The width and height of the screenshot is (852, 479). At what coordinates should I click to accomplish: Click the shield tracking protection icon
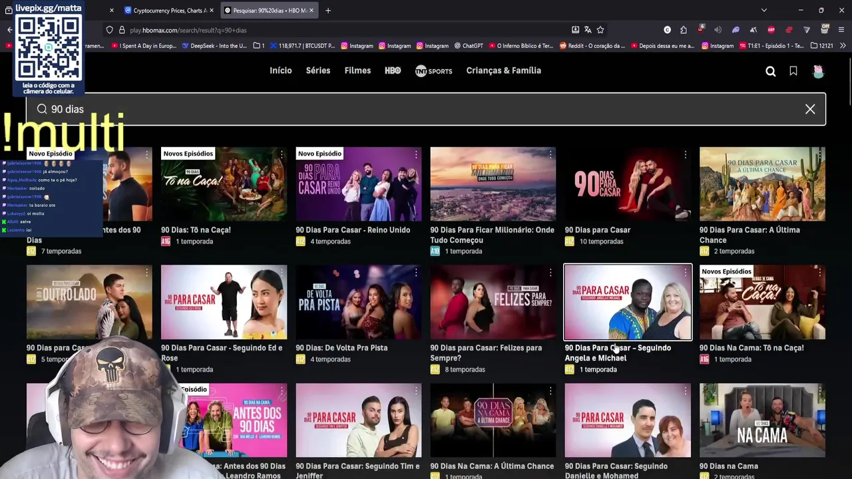(109, 30)
